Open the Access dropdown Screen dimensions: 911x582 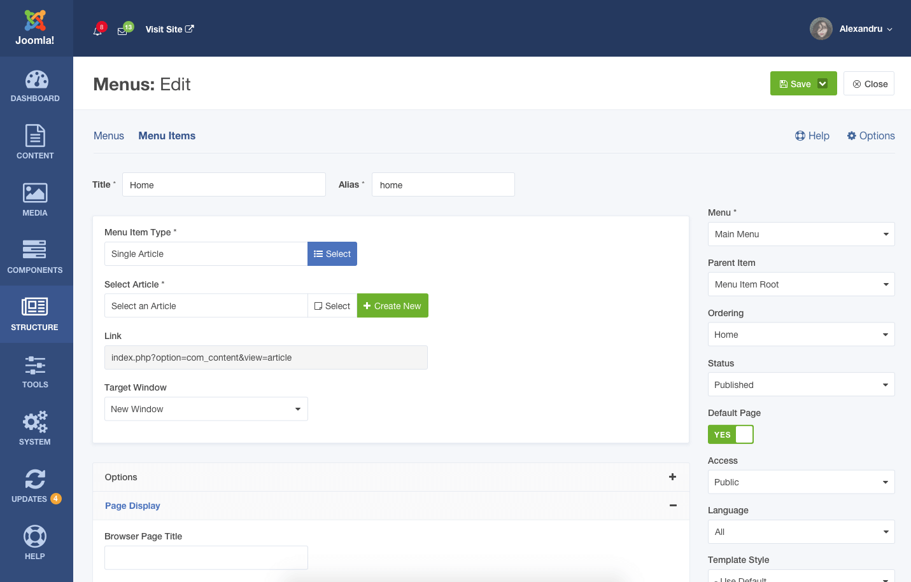tap(801, 482)
